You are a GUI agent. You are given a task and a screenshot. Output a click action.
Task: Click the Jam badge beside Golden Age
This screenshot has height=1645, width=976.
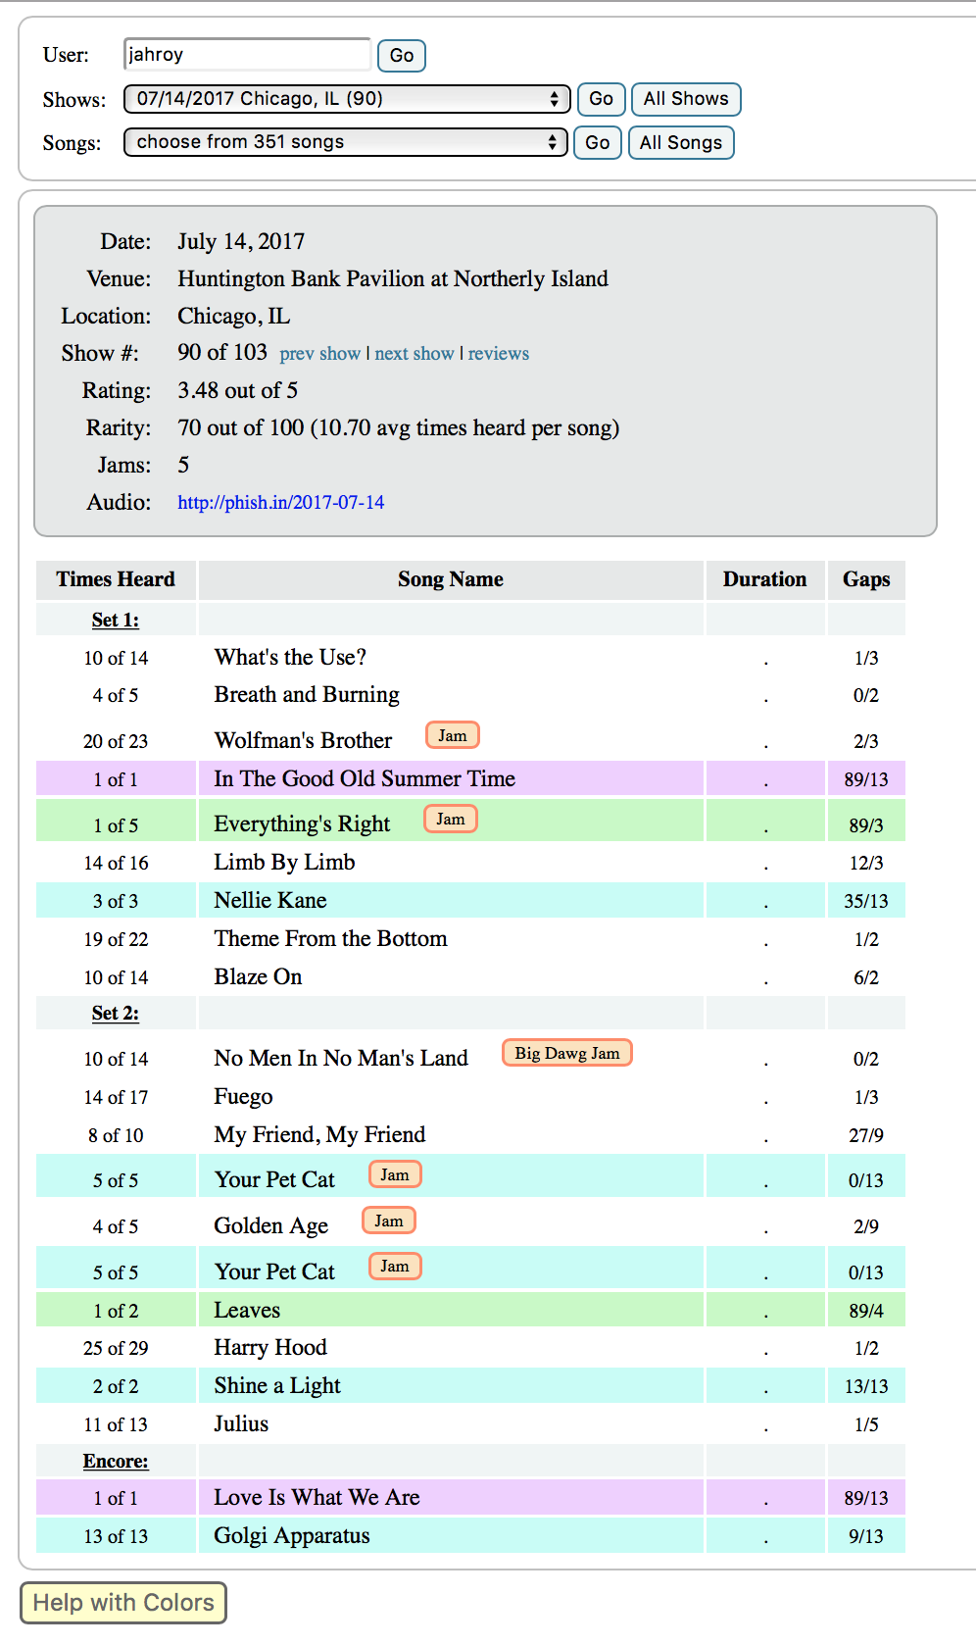[388, 1221]
